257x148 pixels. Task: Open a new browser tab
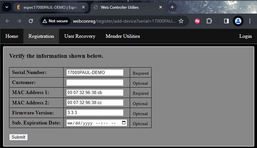172,7
